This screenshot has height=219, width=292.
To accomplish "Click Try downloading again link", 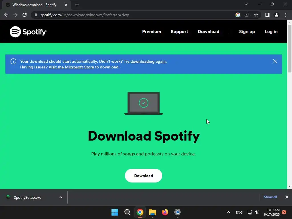I will point(145,61).
